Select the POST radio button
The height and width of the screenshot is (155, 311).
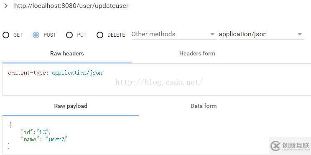click(36, 35)
